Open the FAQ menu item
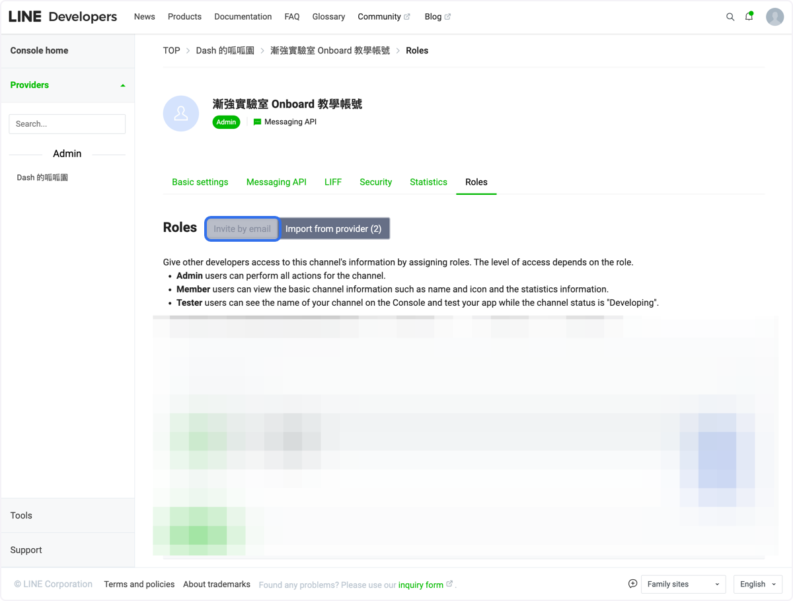793x601 pixels. click(x=292, y=17)
